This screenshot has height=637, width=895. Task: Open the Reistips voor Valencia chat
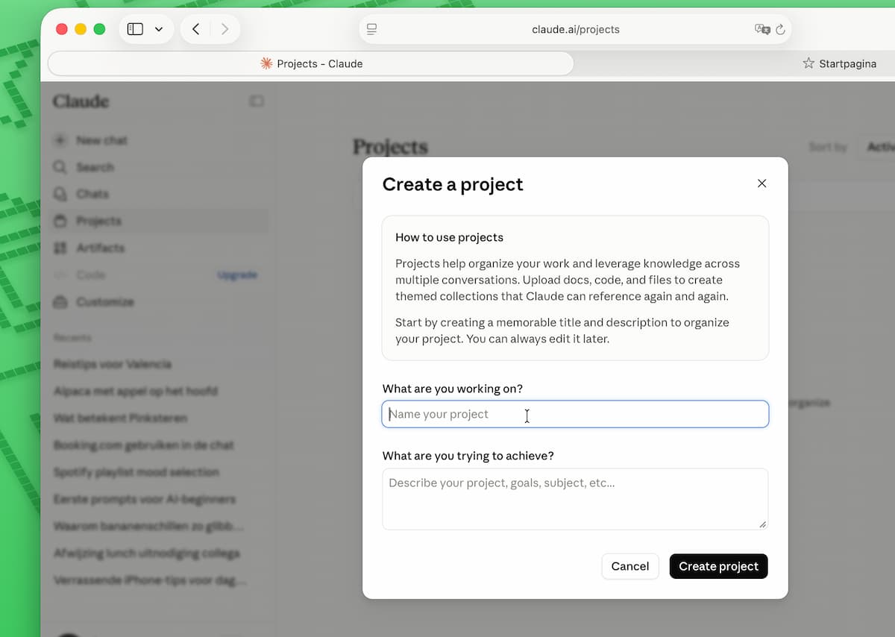tap(113, 364)
